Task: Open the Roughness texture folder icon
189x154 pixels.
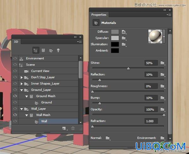Action: 163,86
